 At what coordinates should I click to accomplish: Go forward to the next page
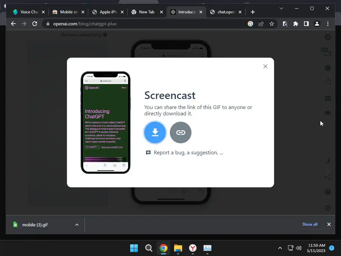(x=24, y=24)
